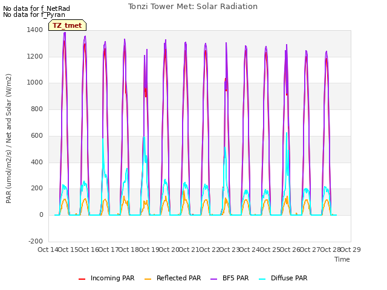Click the x-axis tick label Oct 23
Screen dimensions: 387x290
pyautogui.click(x=229, y=250)
